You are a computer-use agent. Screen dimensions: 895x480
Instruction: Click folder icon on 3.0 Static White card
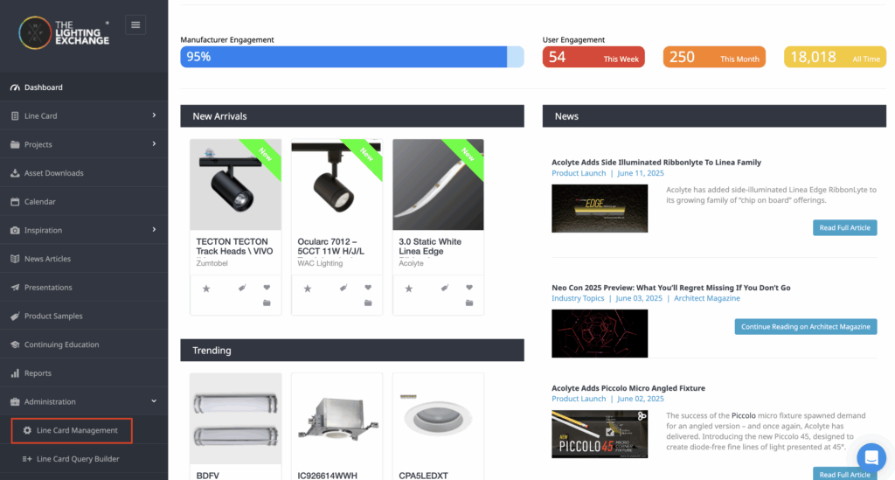469,303
